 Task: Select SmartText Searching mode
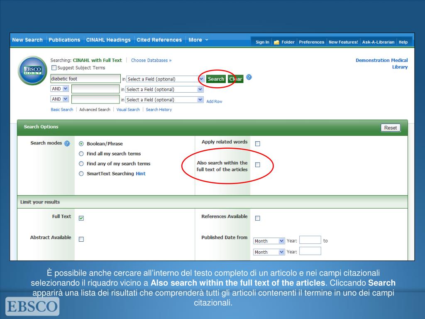click(x=81, y=174)
